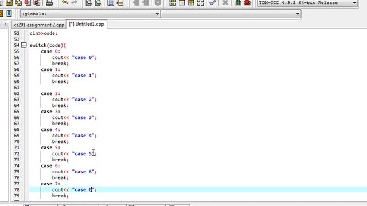Click the Redo arrow icon
Image resolution: width=367 pixels, height=206 pixels.
coord(74,2)
